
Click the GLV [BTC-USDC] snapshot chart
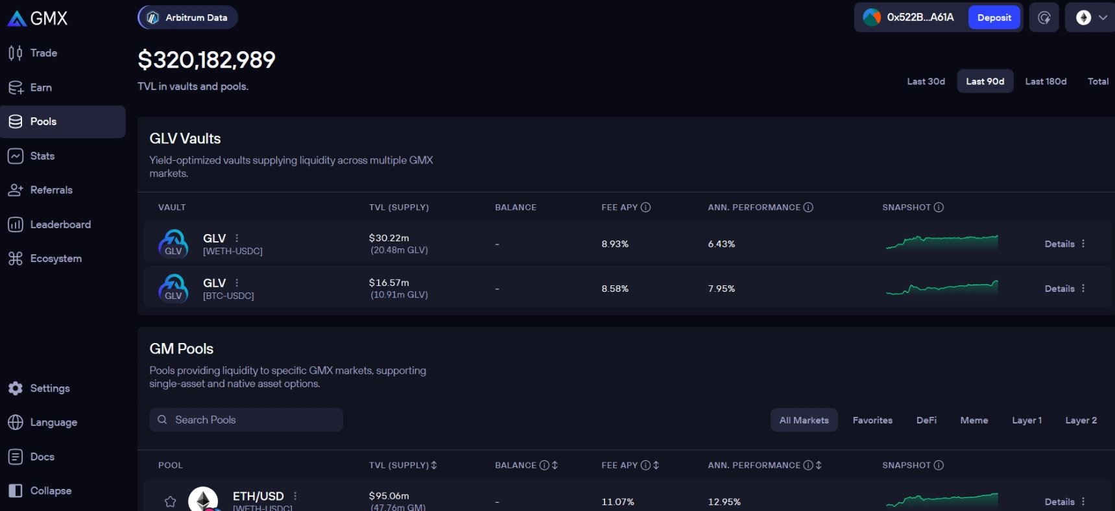[x=942, y=287]
